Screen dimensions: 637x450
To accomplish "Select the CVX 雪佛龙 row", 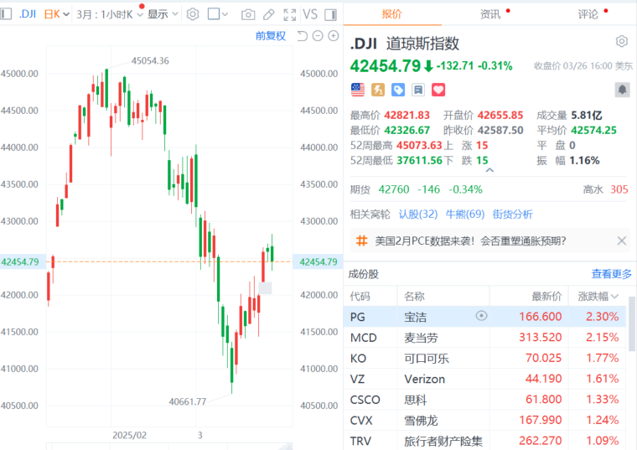I will coord(485,420).
